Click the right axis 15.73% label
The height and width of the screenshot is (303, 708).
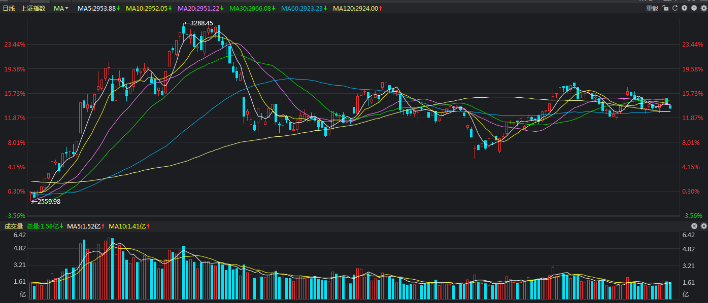[693, 94]
